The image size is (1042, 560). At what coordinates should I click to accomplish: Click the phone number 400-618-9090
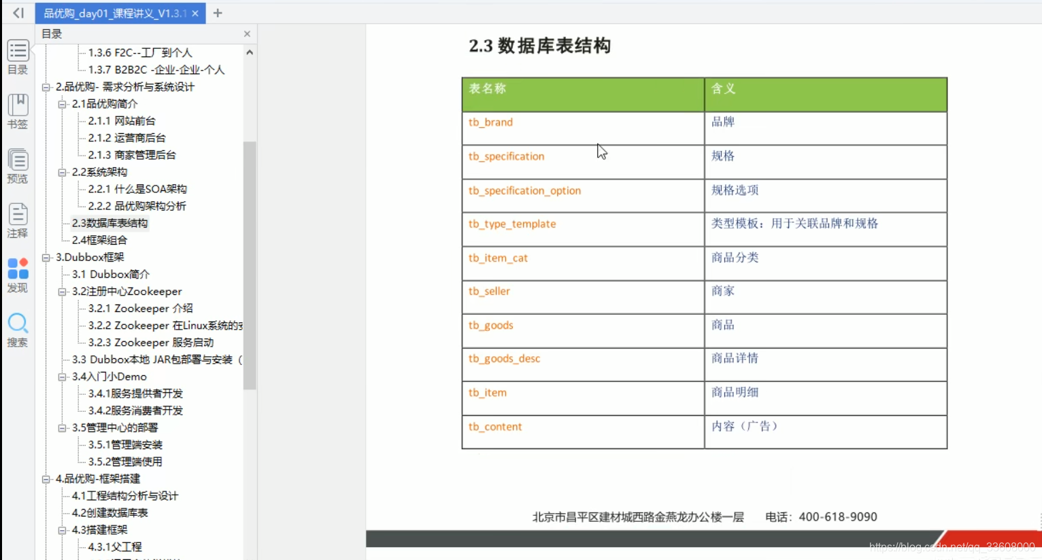(838, 517)
